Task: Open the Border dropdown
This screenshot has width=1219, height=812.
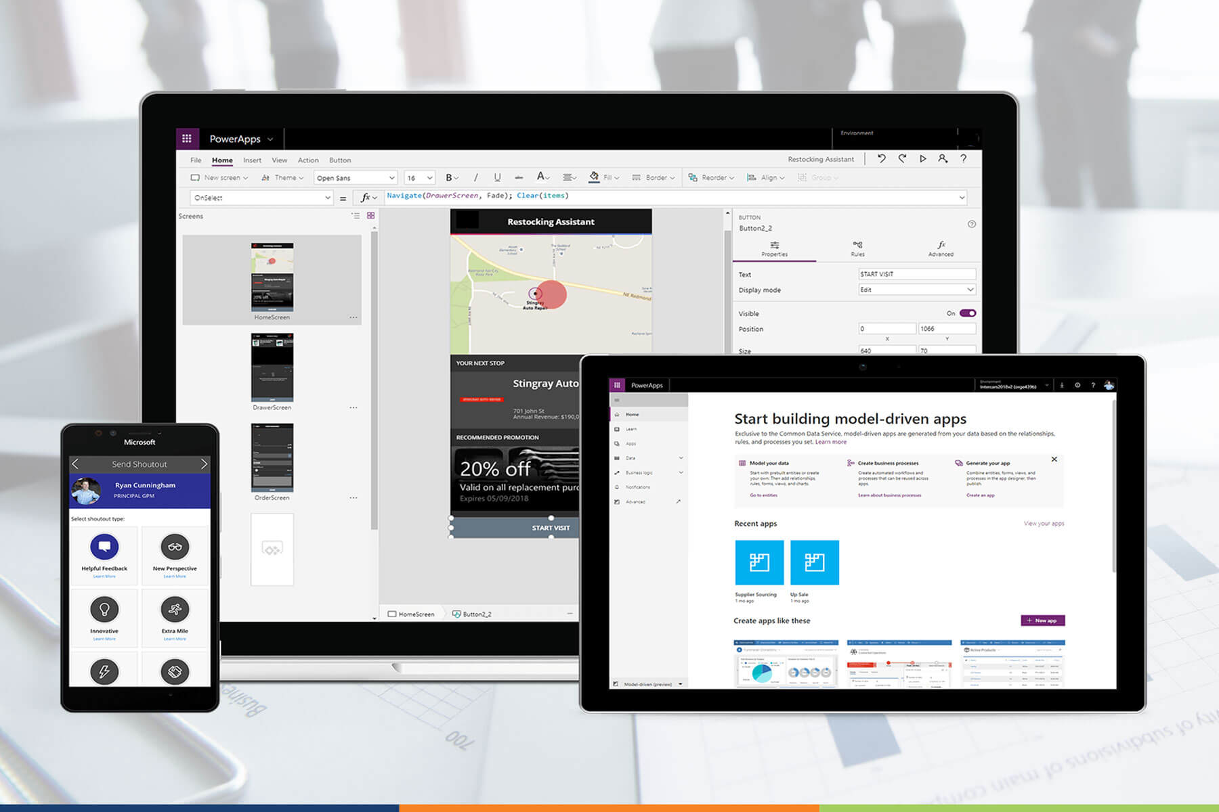Action: [654, 178]
